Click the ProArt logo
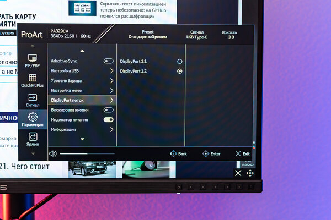 tap(32, 35)
